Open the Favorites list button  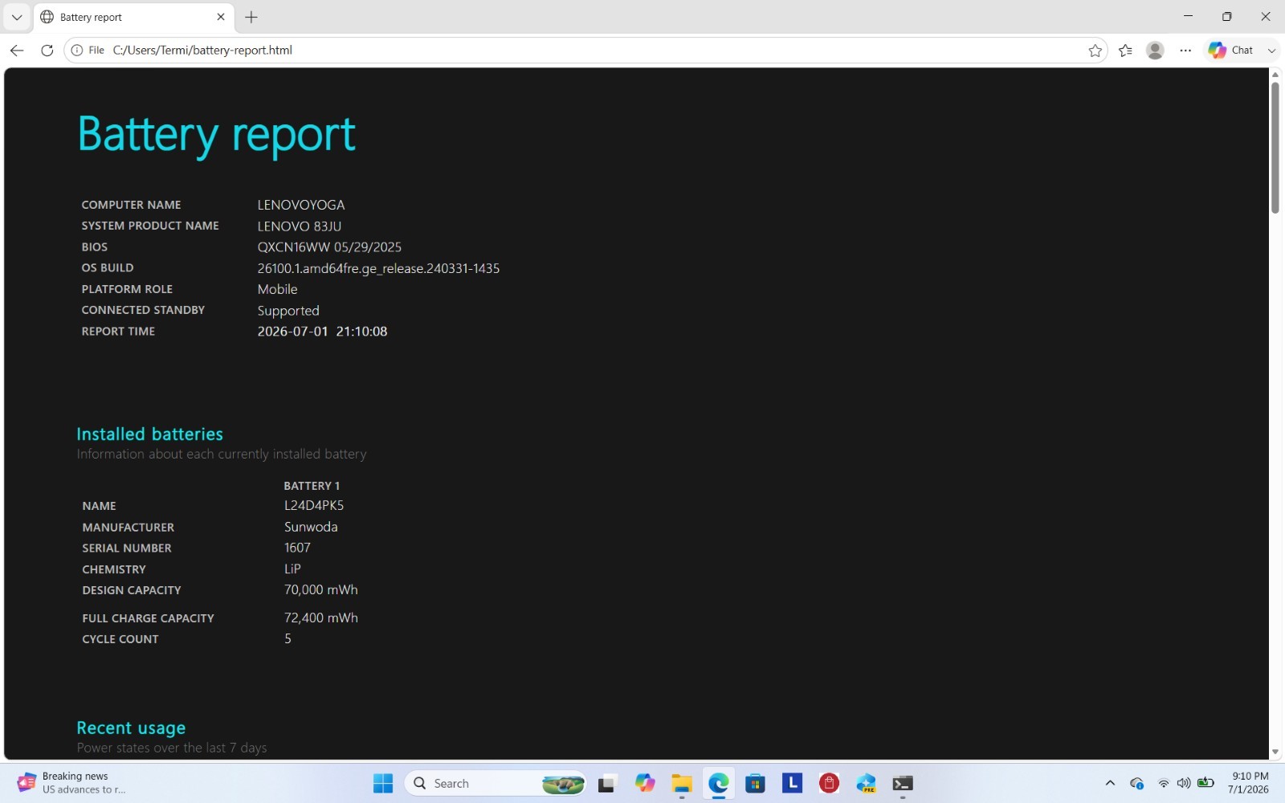click(1125, 51)
